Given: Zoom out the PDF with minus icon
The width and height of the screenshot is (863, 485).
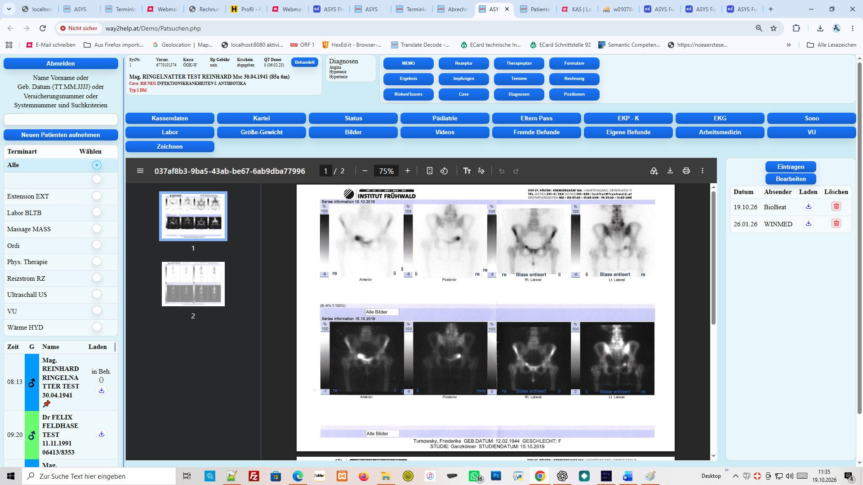Looking at the screenshot, I should (365, 171).
